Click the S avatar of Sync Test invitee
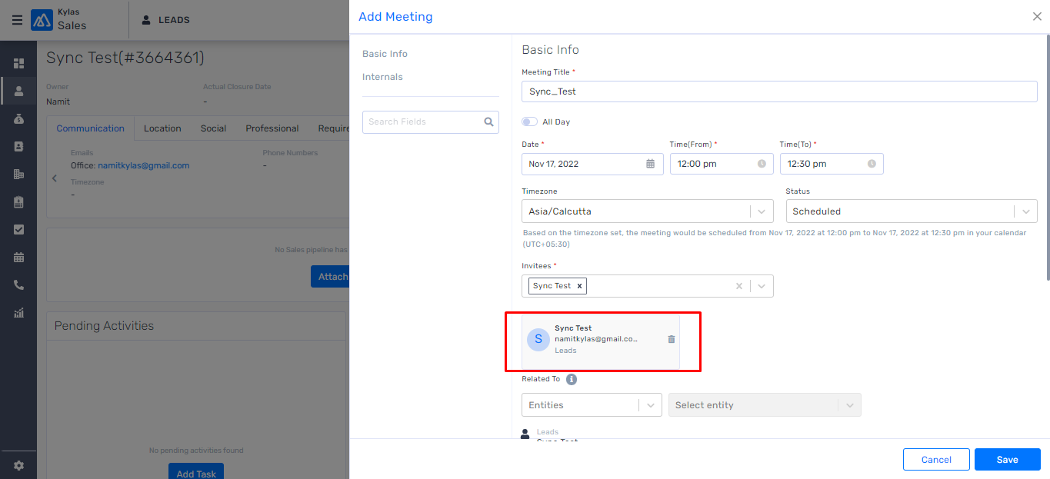1050x479 pixels. pos(538,339)
